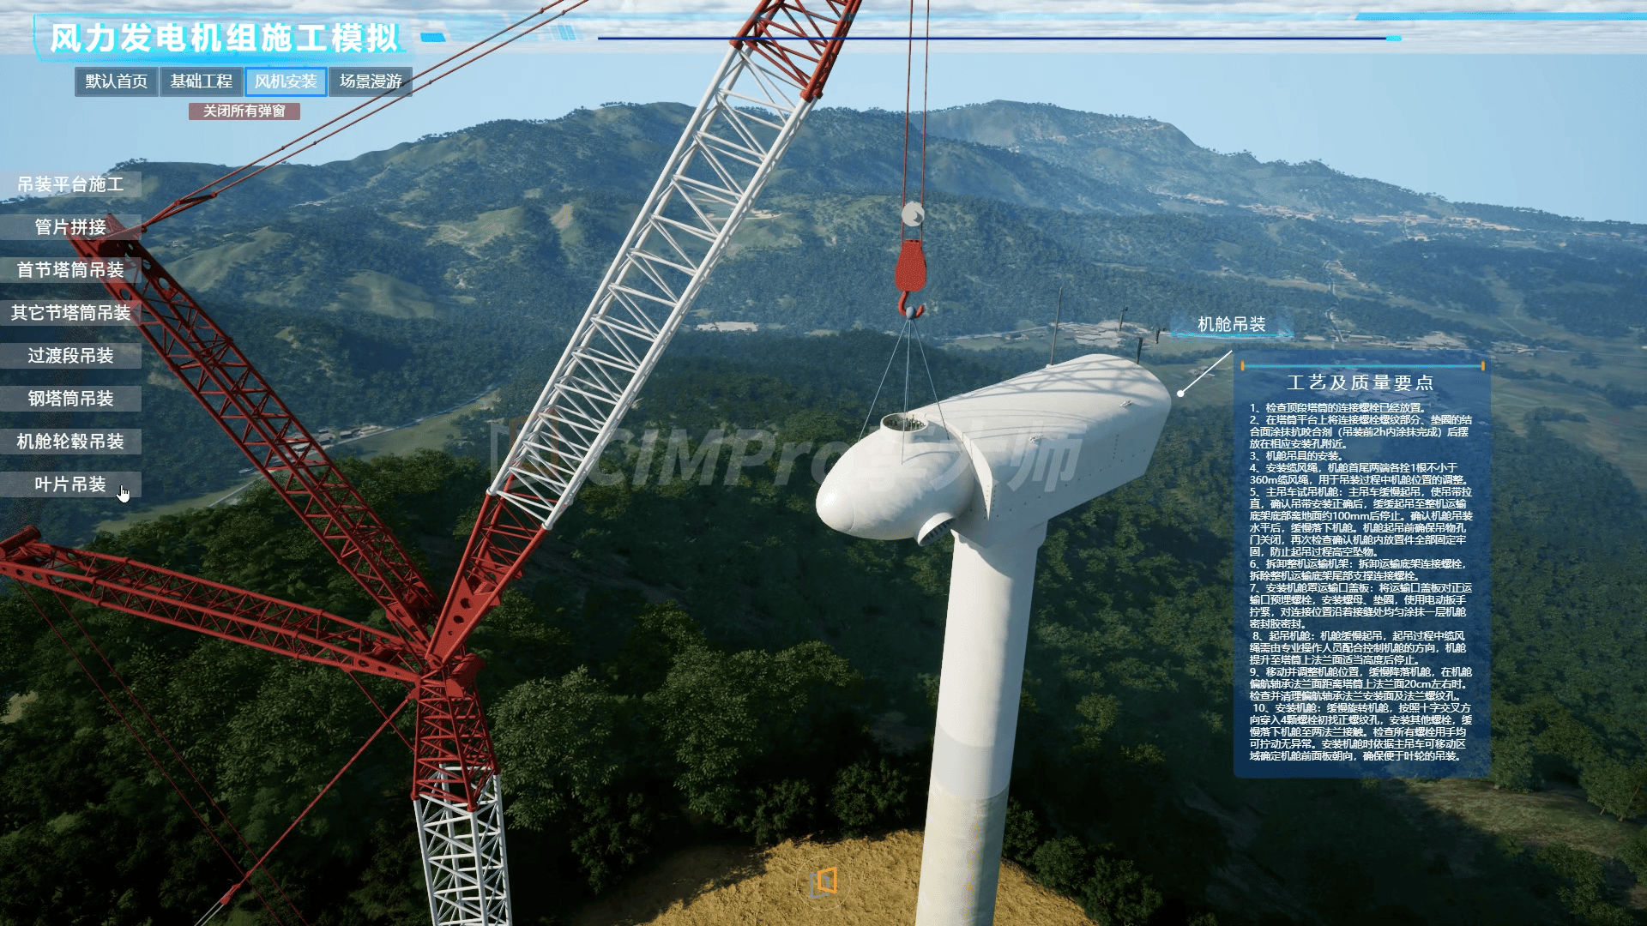Open the 默认首页 tab
Image resolution: width=1647 pixels, height=926 pixels.
pyautogui.click(x=117, y=81)
